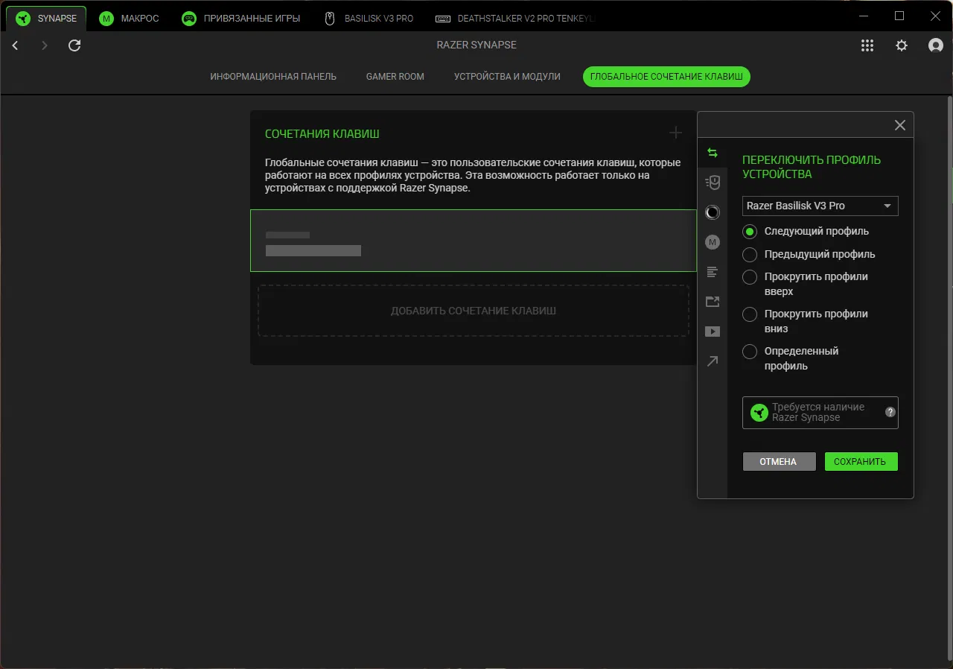Choose Прокрутить профили вверх
Viewport: 953px width, 669px height.
click(x=806, y=284)
